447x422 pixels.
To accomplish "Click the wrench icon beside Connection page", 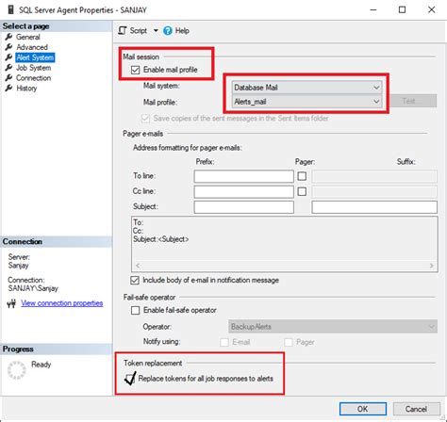I will coord(8,78).
